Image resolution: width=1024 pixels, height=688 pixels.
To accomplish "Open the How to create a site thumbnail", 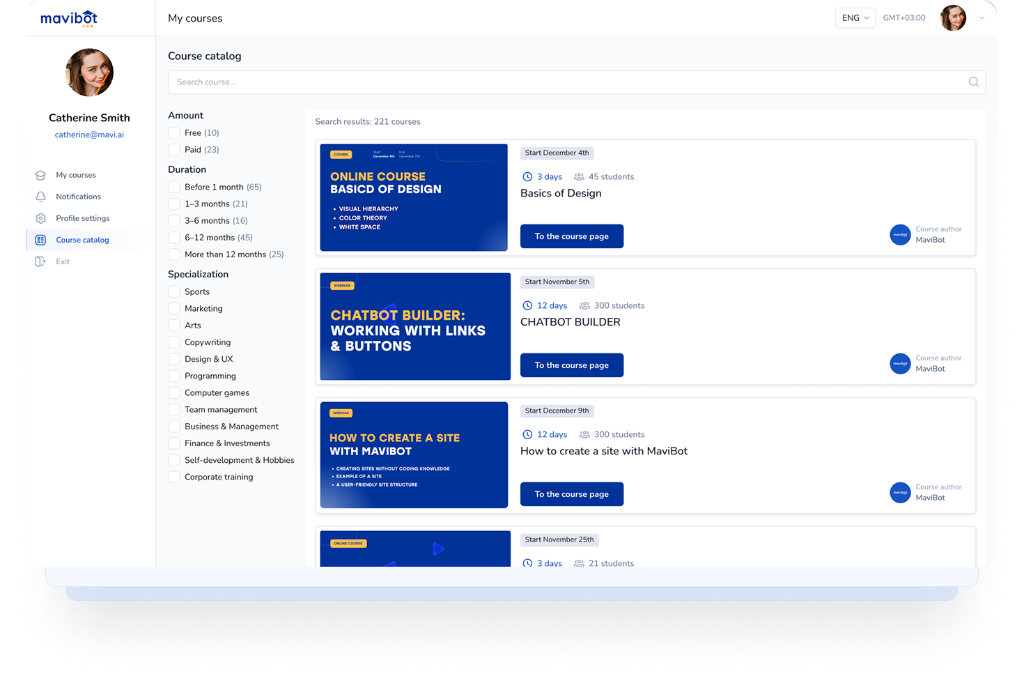I will 414,455.
